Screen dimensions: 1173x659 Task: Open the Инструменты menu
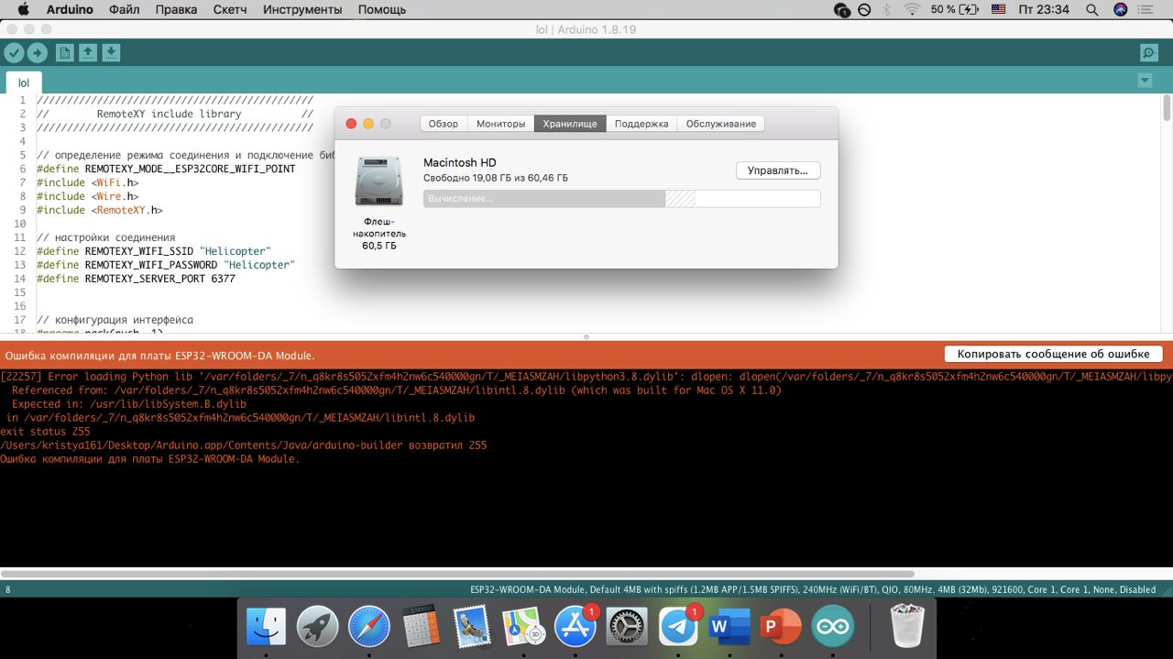(x=302, y=9)
